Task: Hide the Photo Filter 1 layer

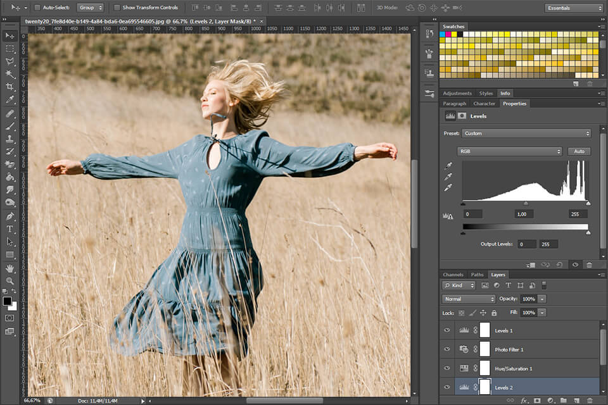Action: tap(447, 349)
